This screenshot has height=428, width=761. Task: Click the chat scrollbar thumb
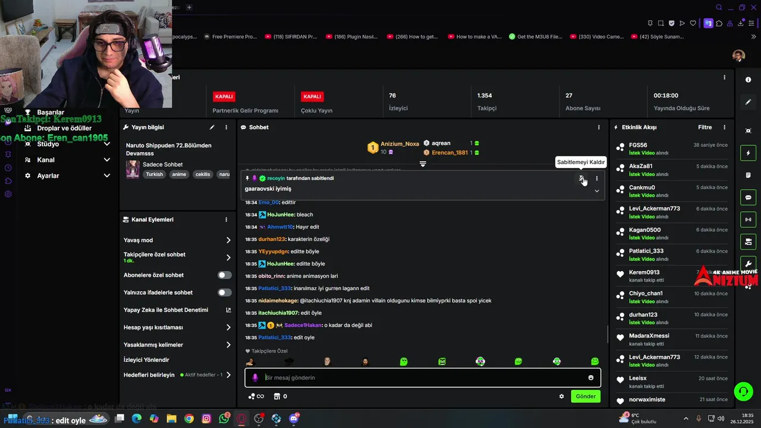point(607,334)
